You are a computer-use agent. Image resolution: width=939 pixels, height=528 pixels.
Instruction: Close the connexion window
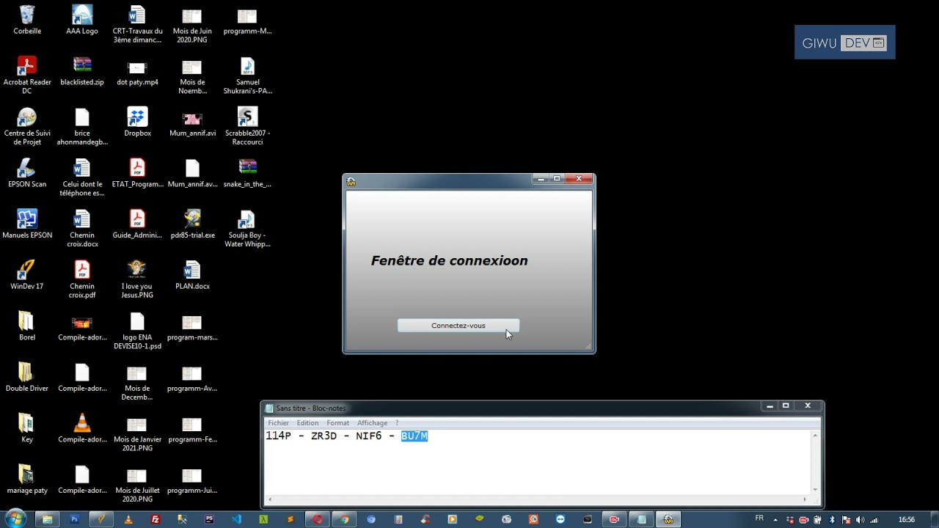pos(578,179)
